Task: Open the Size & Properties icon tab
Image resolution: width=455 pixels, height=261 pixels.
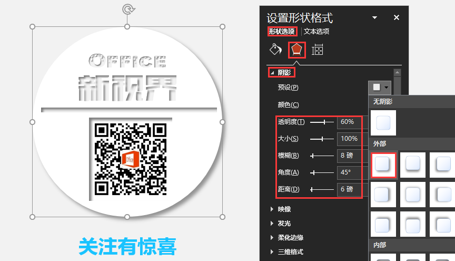Action: point(318,50)
